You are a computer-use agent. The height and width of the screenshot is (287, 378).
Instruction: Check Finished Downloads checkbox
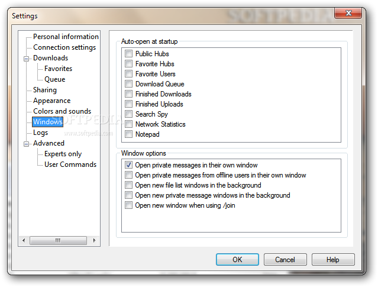tap(128, 93)
